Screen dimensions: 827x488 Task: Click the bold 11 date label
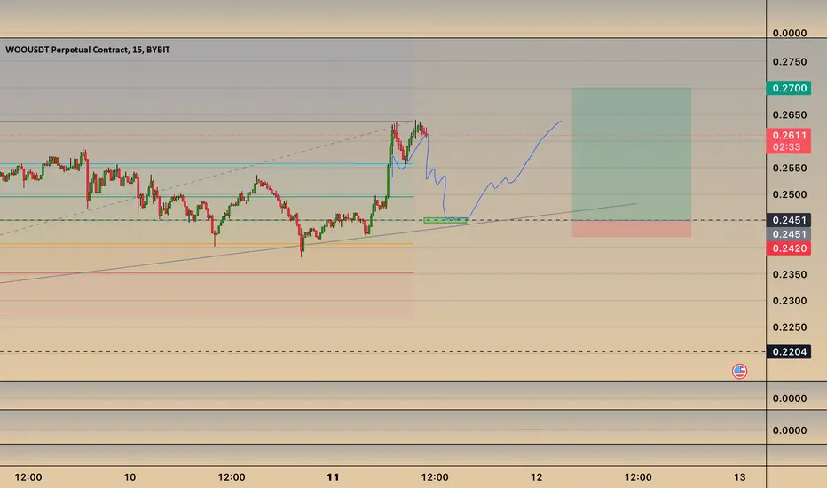333,477
